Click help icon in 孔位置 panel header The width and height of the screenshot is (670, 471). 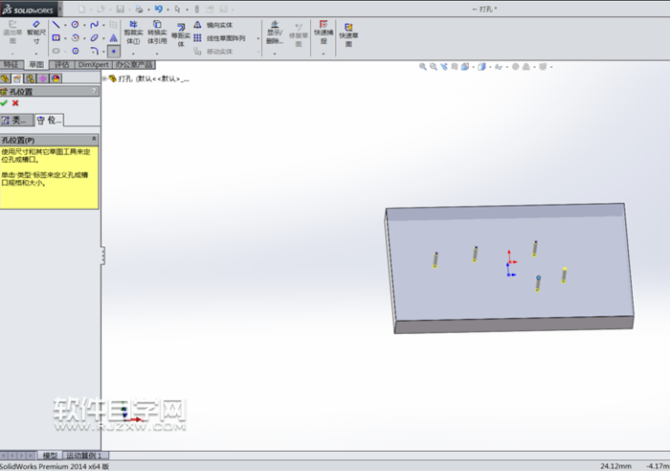pos(94,91)
